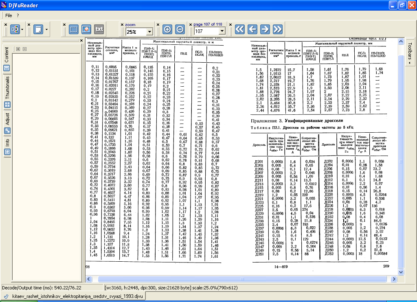Click the txt text extraction button
The width and height of the screenshot is (417, 302).
(x=99, y=29)
